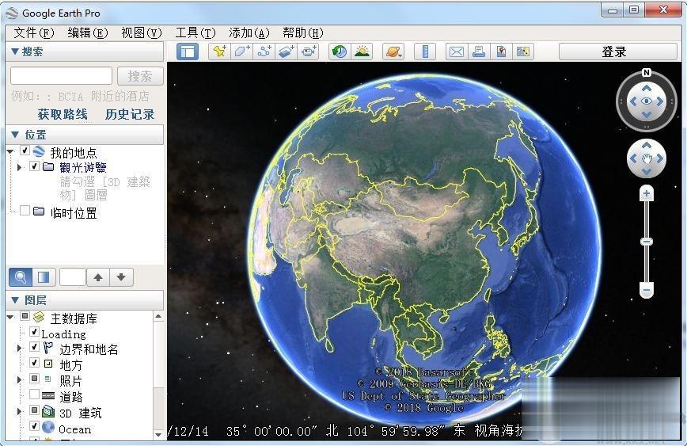Click the zoom slider handle
This screenshot has width=687, height=446.
coord(647,241)
